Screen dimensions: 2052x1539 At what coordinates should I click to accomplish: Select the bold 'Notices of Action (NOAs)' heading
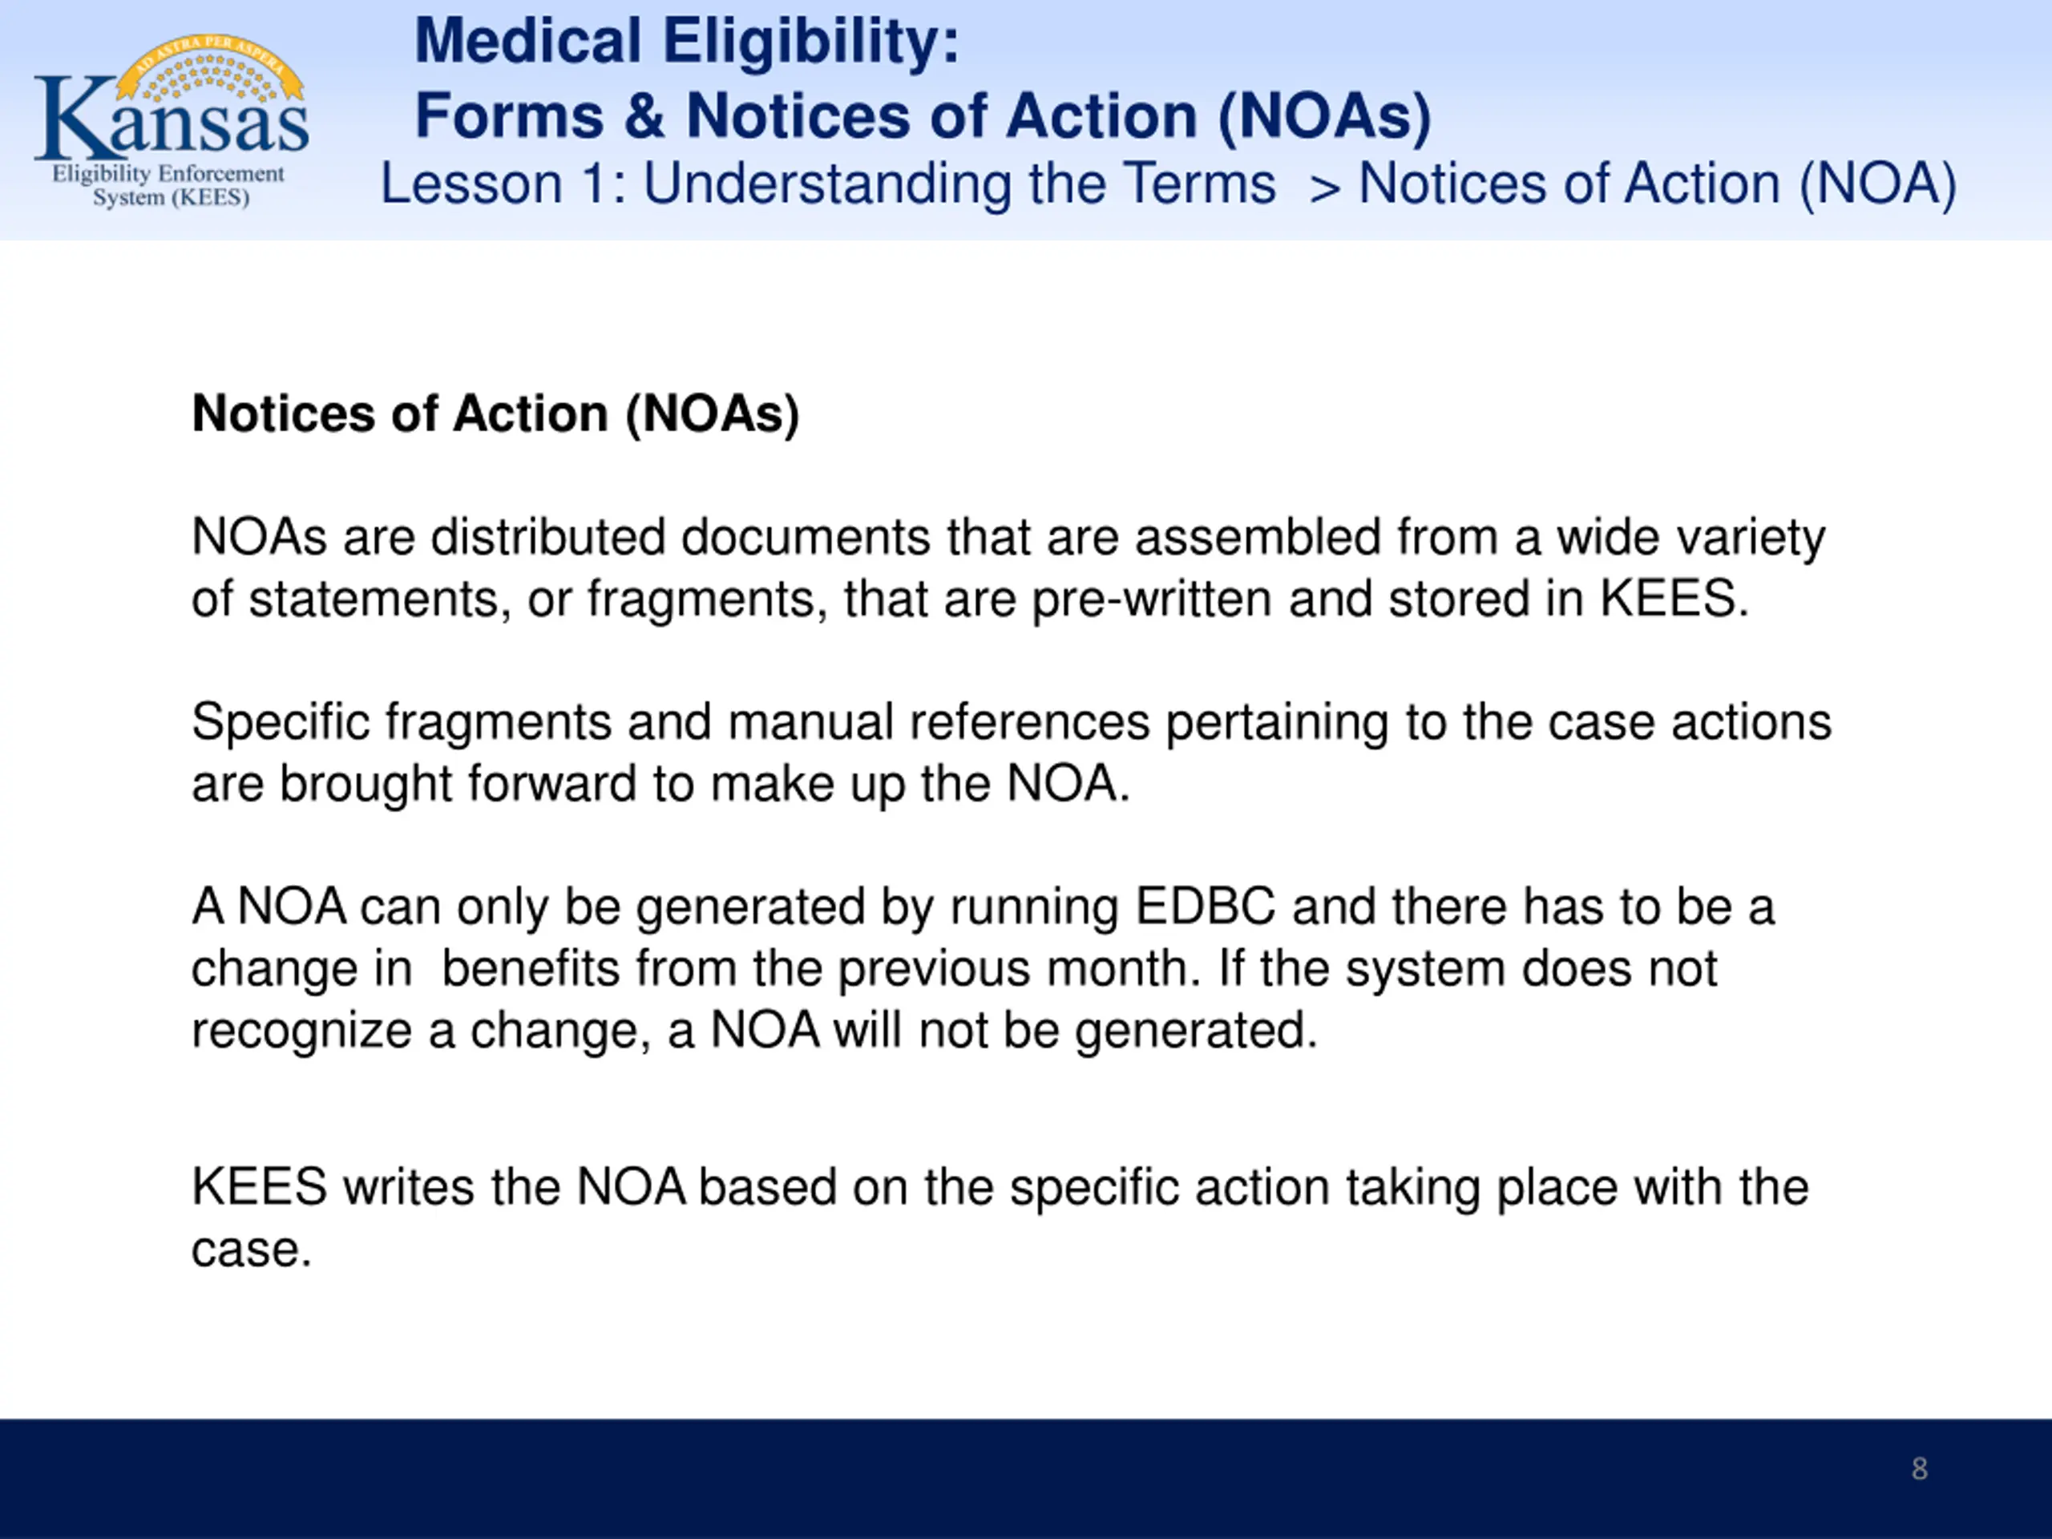click(x=495, y=414)
